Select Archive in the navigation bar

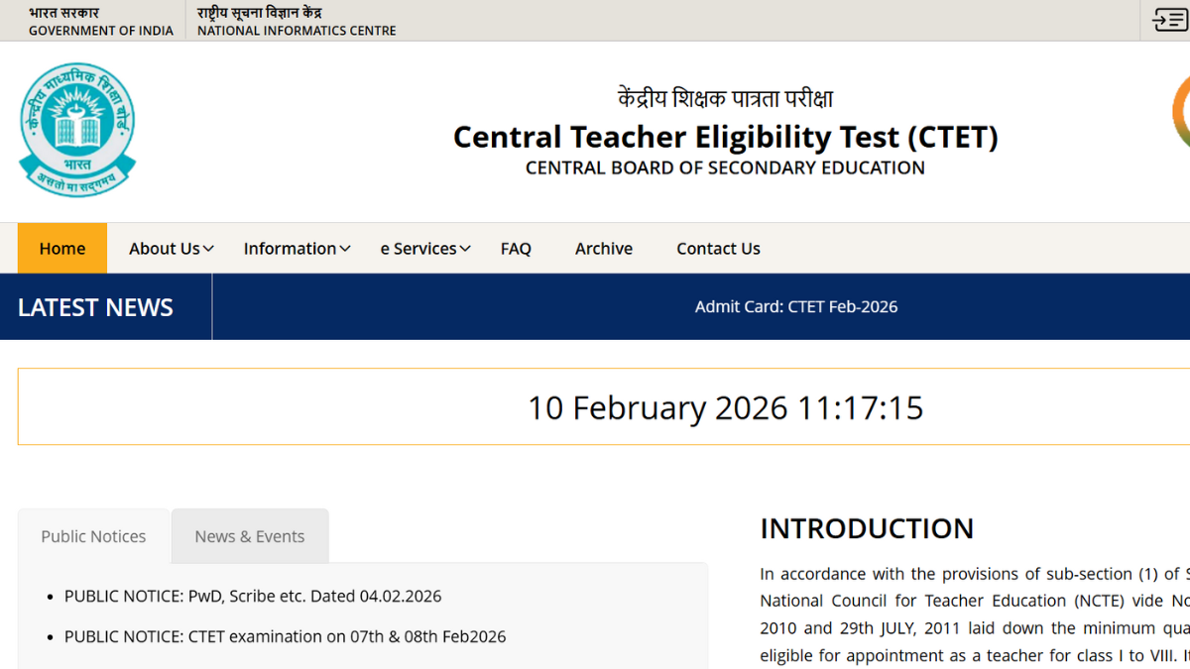(x=604, y=249)
